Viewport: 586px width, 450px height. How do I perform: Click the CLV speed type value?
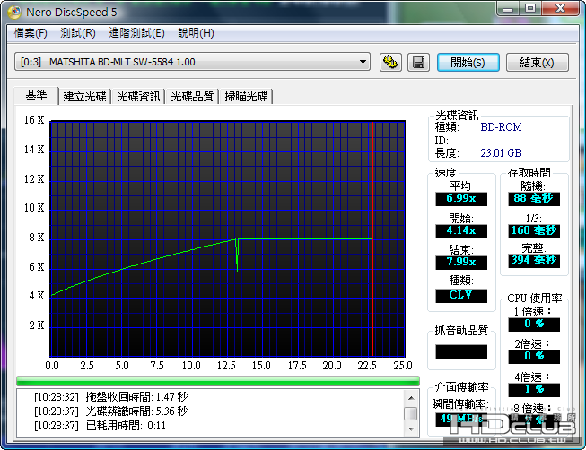[461, 296]
